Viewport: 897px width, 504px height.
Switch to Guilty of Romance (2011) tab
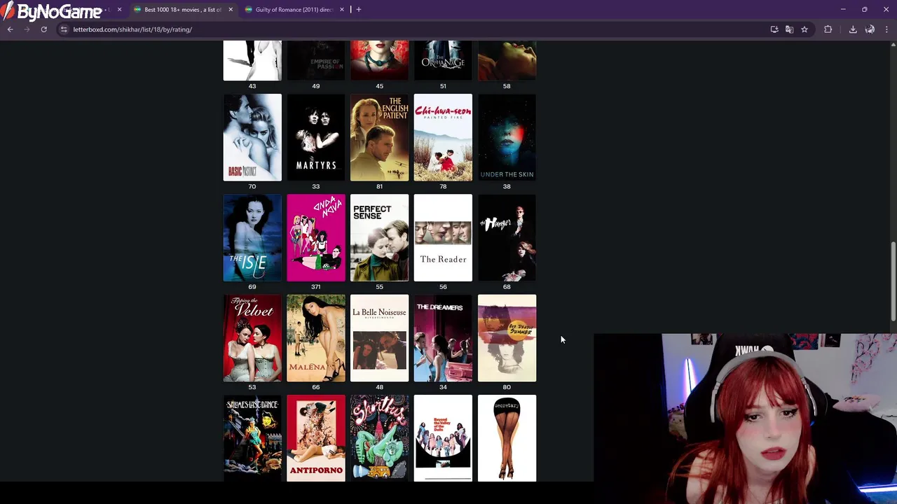coord(293,10)
